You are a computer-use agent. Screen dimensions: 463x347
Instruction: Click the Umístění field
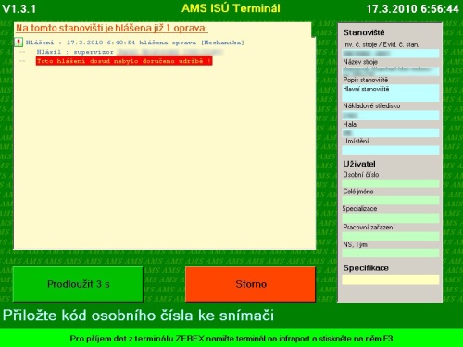click(x=391, y=150)
